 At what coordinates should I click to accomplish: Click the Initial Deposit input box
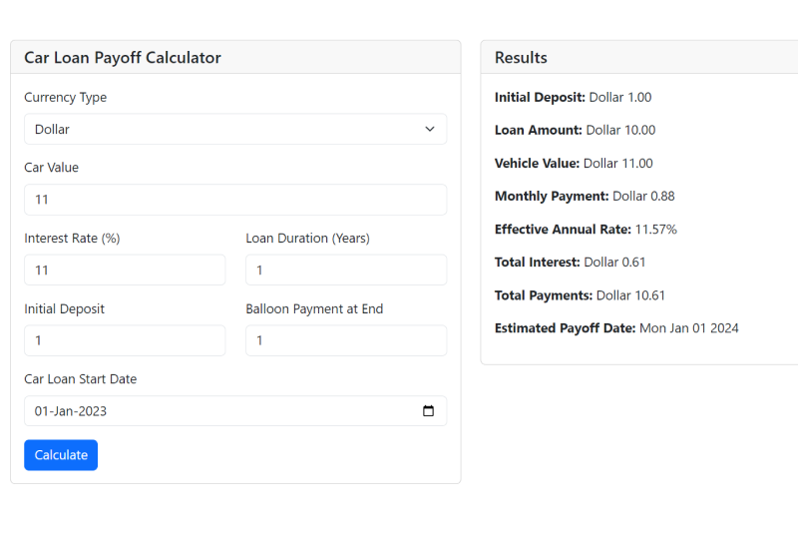[x=125, y=340]
